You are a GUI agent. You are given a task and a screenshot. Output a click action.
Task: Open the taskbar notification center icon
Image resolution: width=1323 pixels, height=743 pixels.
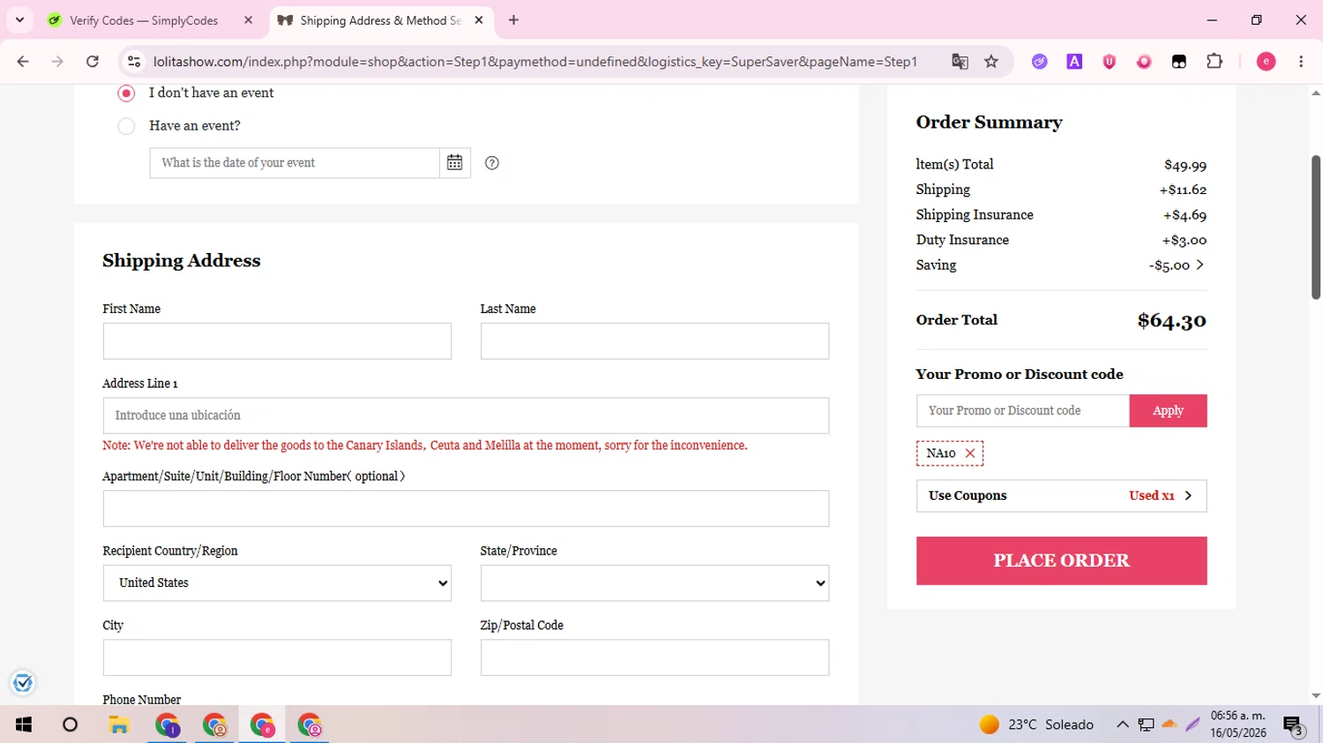point(1294,725)
